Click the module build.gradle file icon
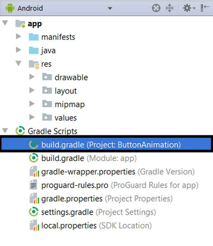Image resolution: width=213 pixels, height=246 pixels. point(34,158)
